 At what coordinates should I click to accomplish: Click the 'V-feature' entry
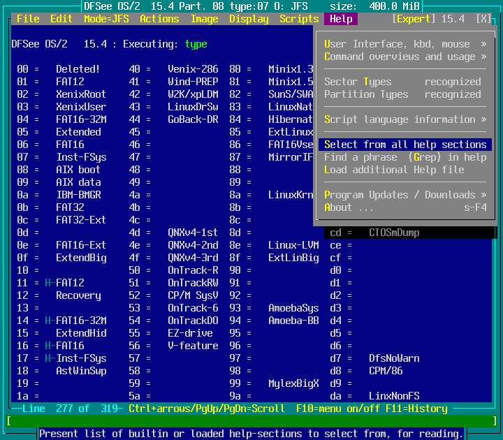(193, 346)
